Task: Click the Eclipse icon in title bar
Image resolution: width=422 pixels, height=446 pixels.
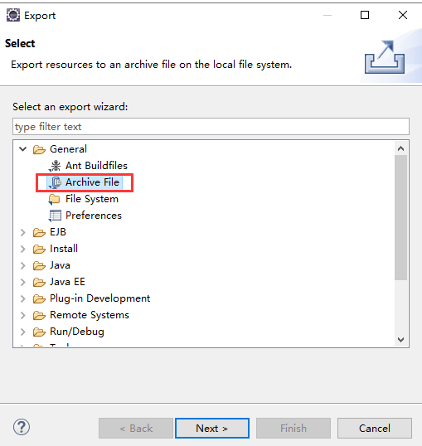Action: click(13, 15)
